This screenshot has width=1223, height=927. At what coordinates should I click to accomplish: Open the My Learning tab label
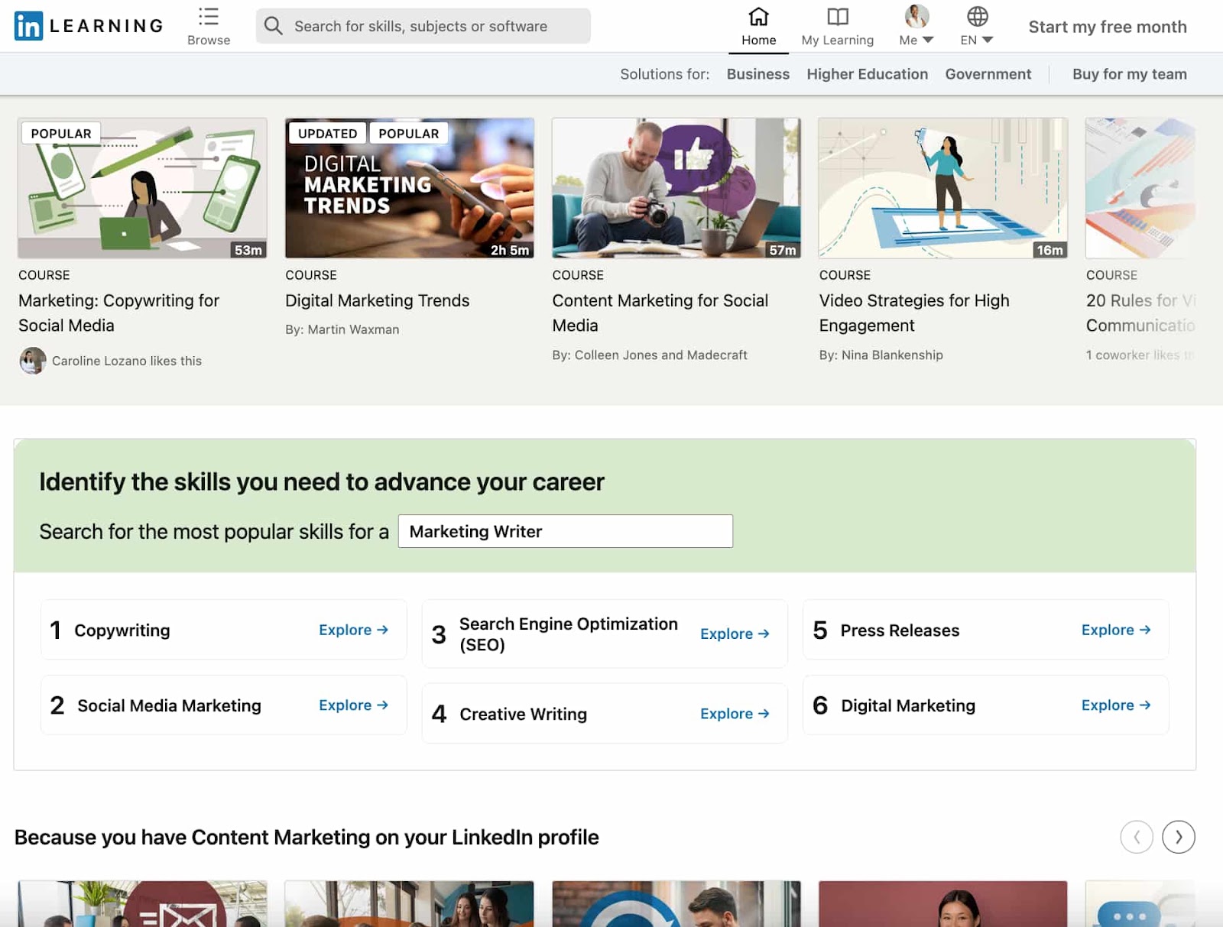coord(837,40)
